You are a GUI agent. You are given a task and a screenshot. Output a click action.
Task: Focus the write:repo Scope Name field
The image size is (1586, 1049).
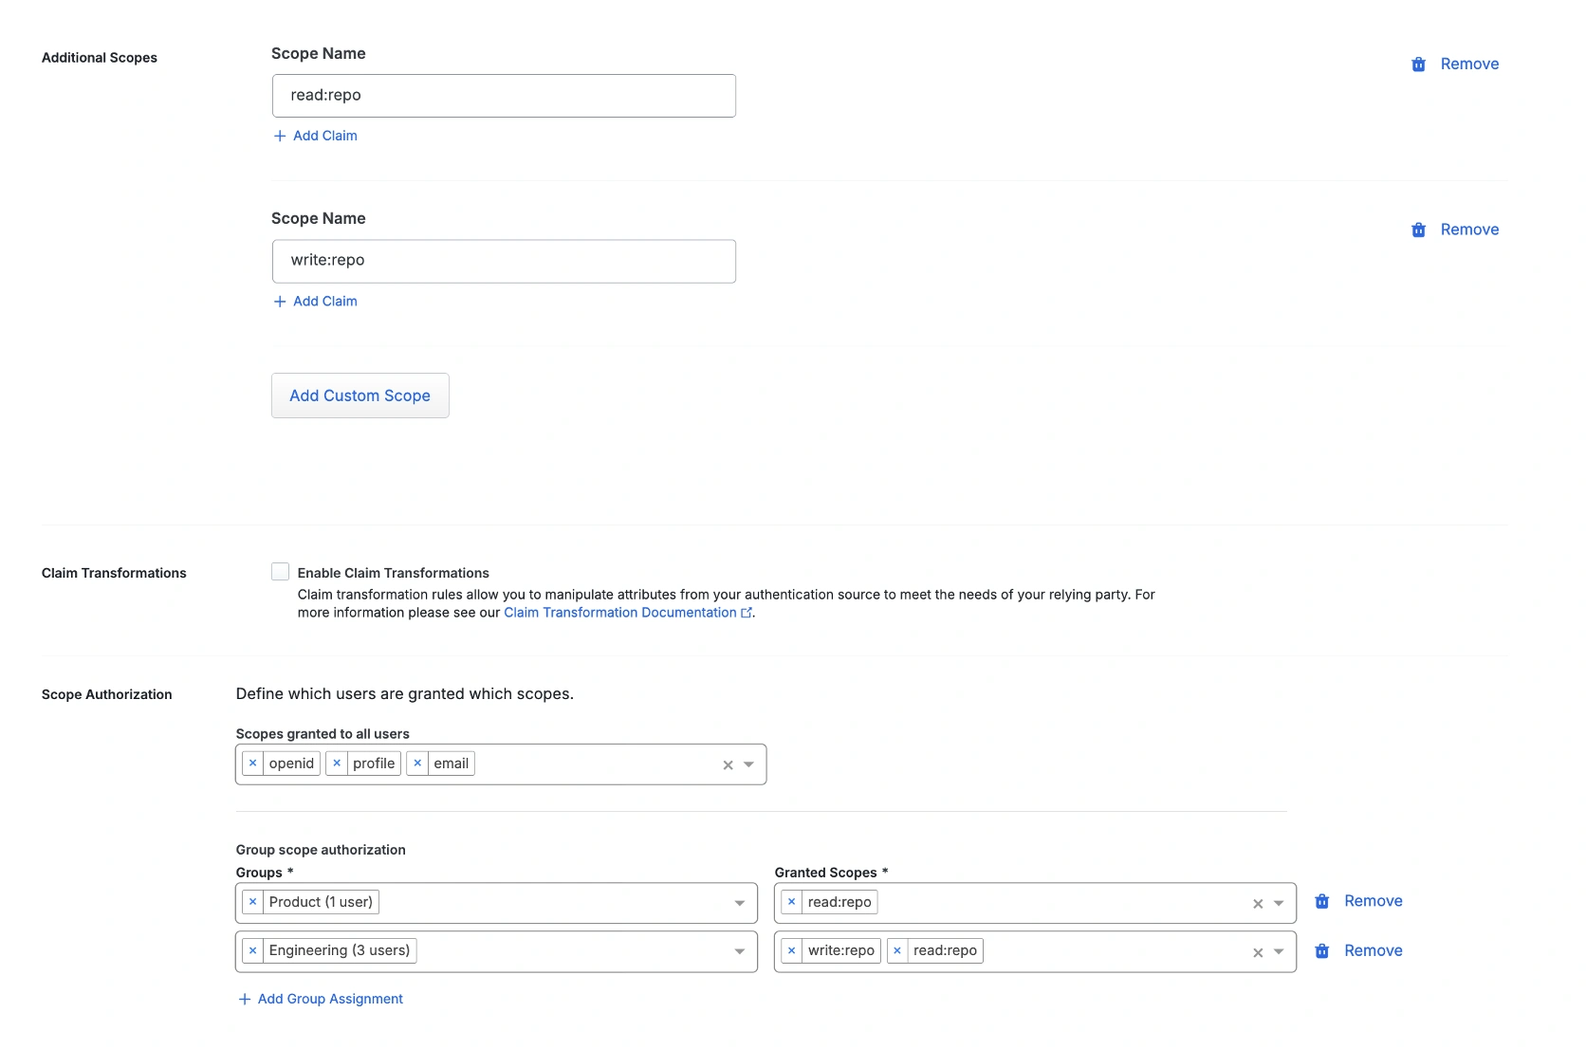503,261
